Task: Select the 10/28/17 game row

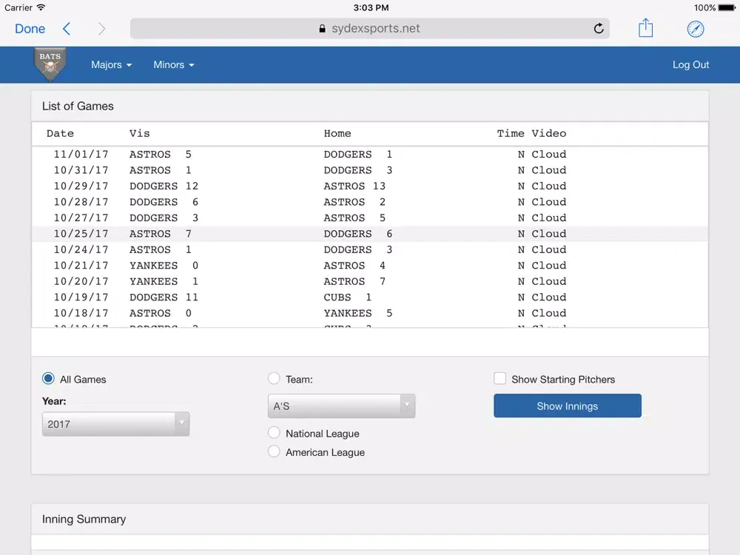Action: 370,202
